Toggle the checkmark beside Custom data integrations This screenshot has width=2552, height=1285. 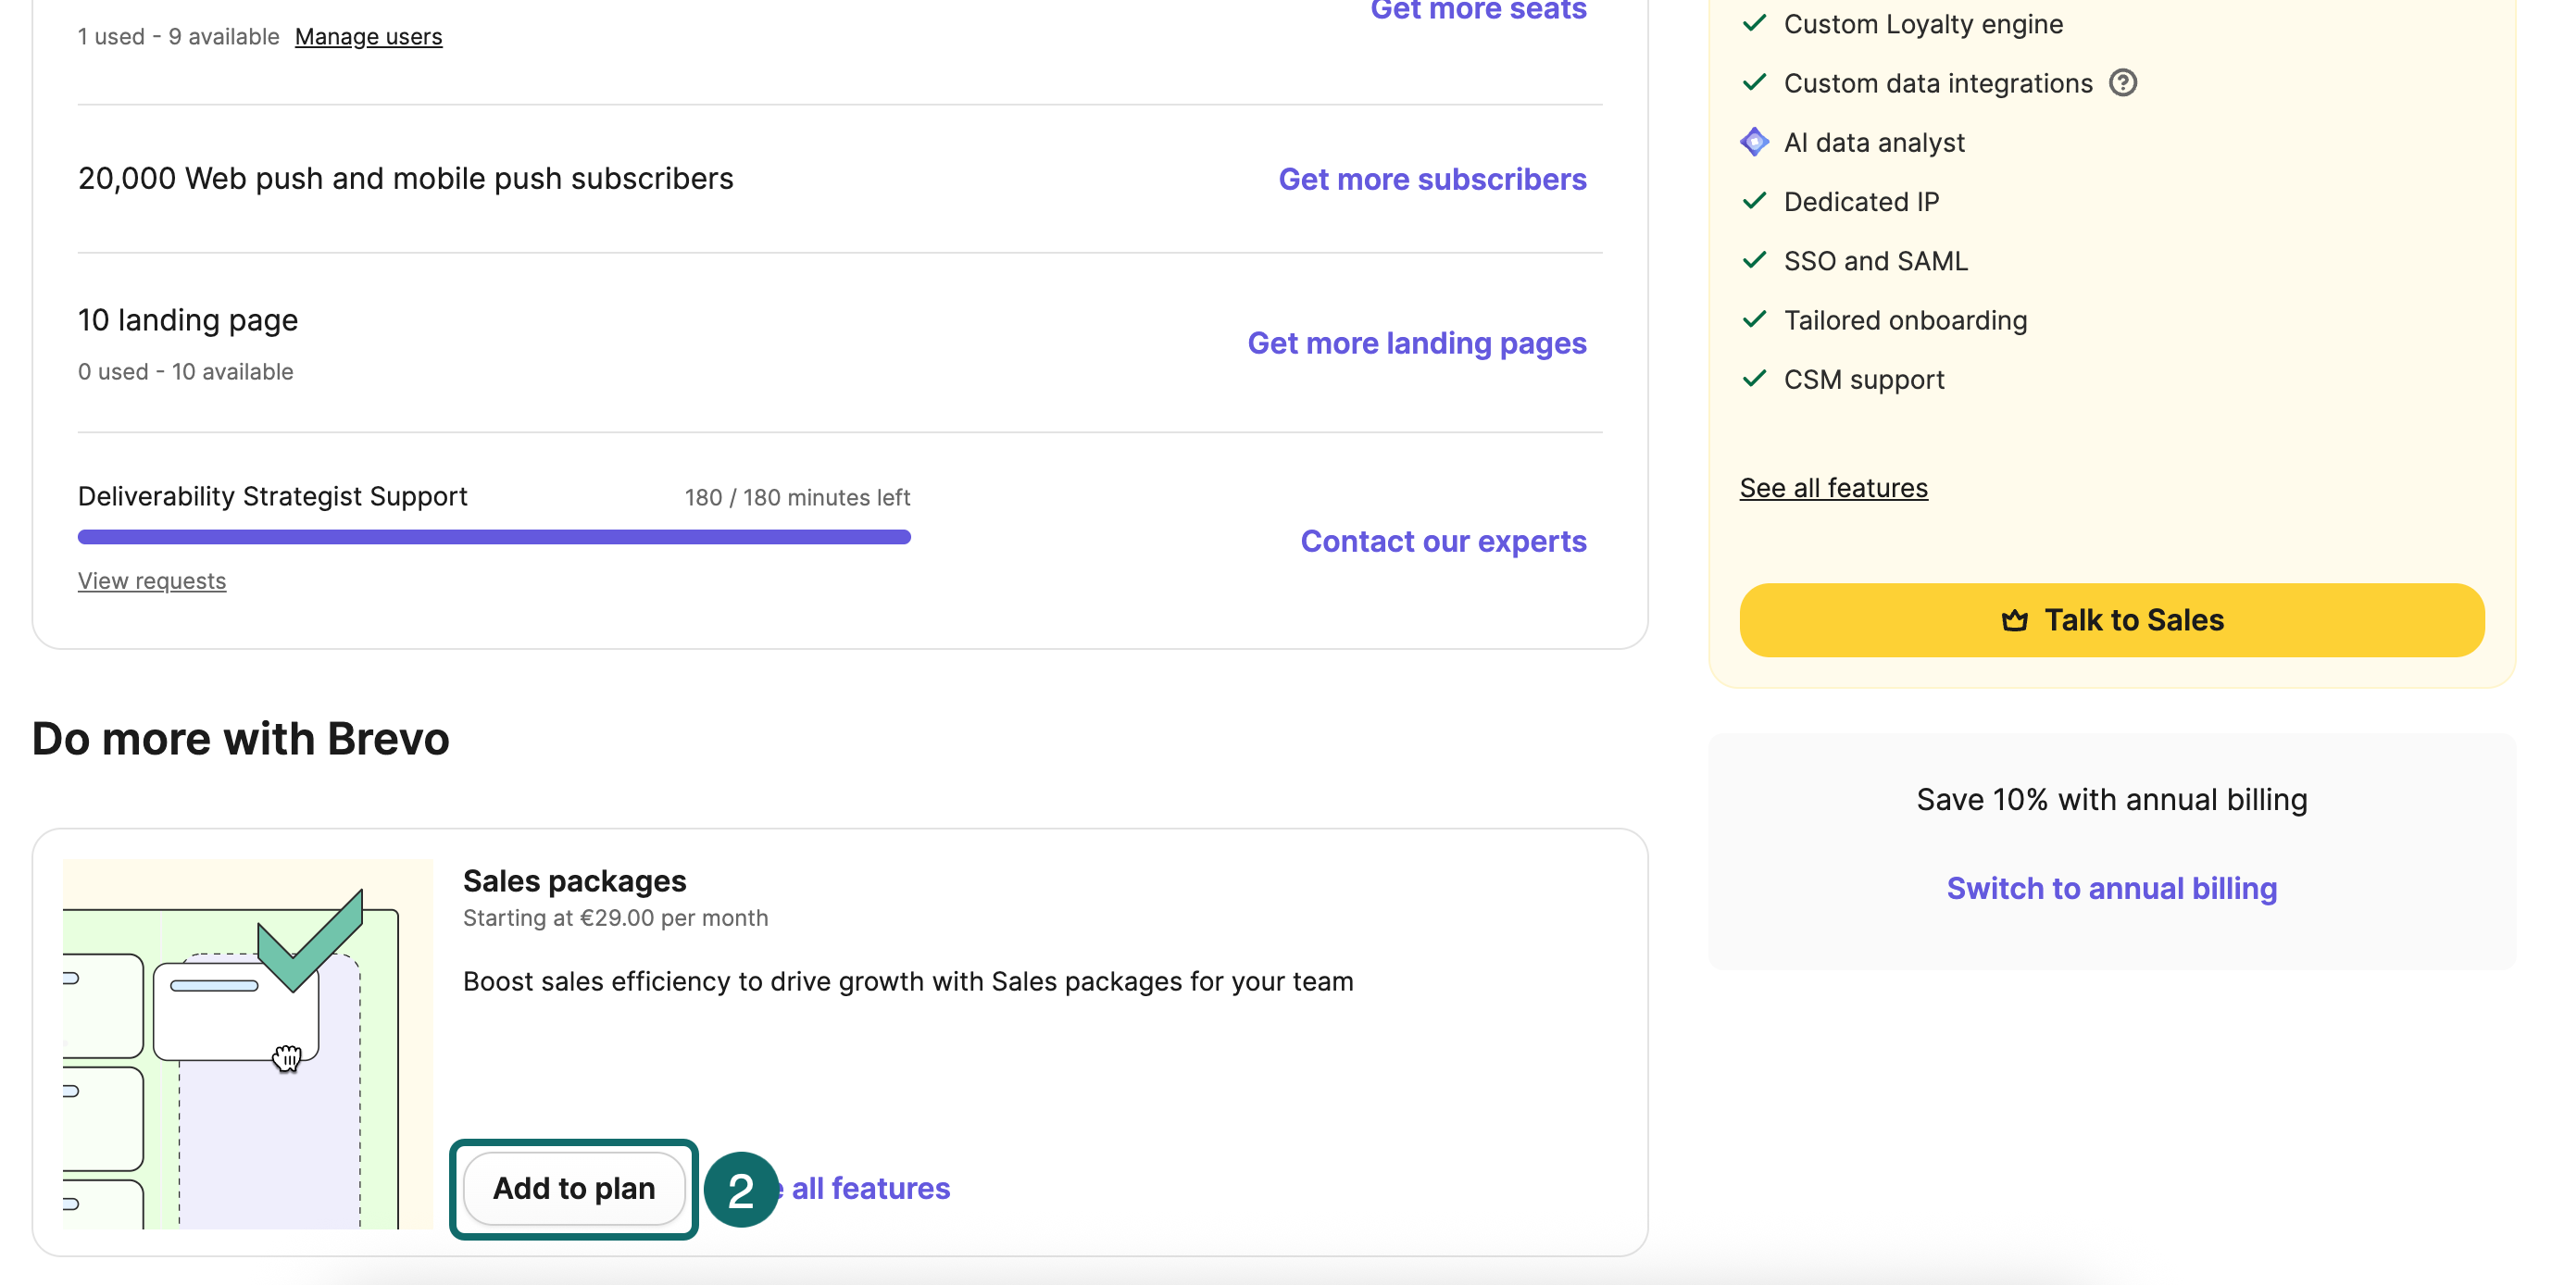tap(1755, 83)
